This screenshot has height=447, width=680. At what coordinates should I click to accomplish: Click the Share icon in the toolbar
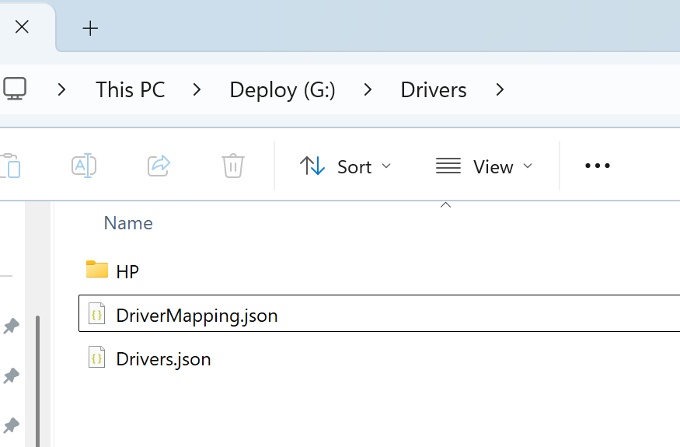click(x=159, y=166)
